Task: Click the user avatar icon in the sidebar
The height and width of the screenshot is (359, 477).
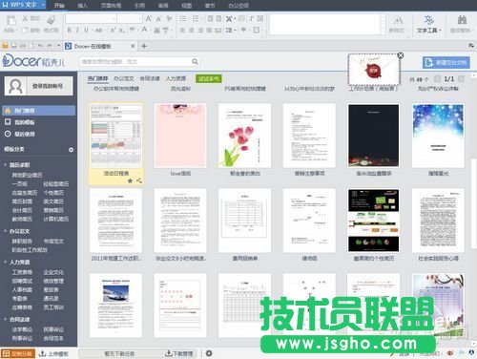Action: click(x=15, y=86)
